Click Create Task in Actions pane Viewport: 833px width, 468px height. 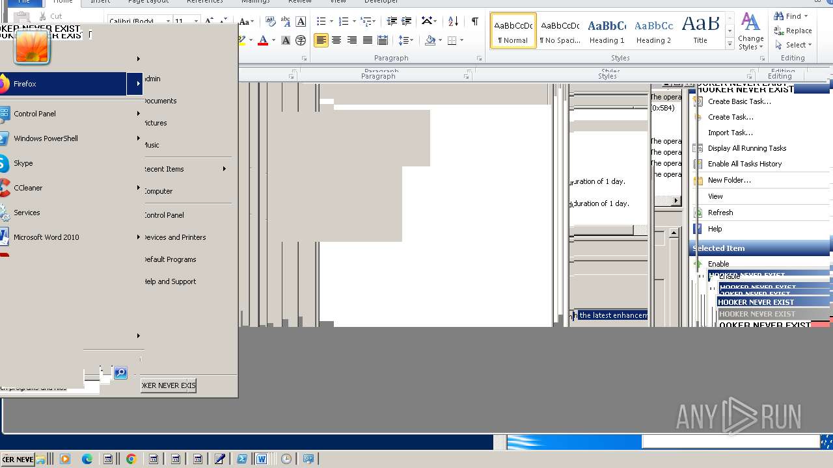pyautogui.click(x=731, y=117)
